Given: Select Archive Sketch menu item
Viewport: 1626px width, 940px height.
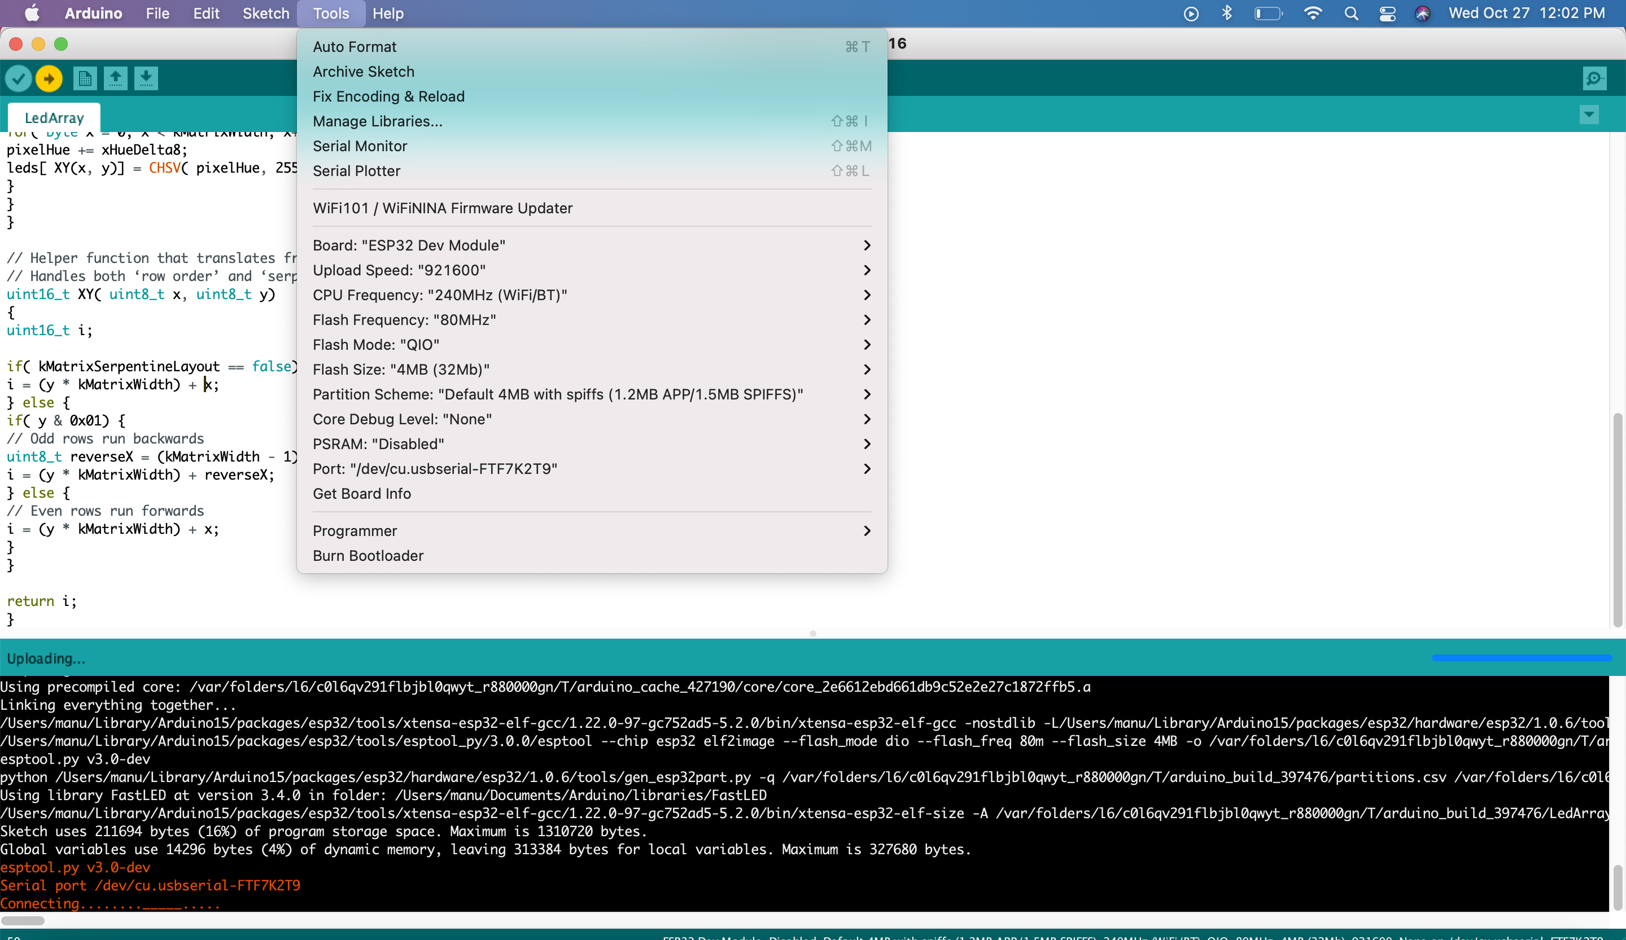Looking at the screenshot, I should (x=592, y=72).
